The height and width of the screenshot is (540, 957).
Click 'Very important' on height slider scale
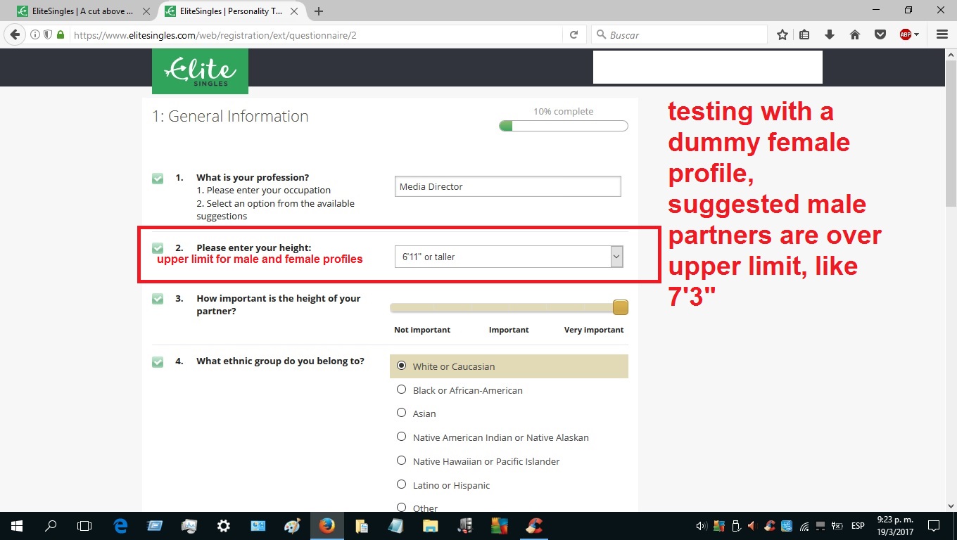(594, 330)
